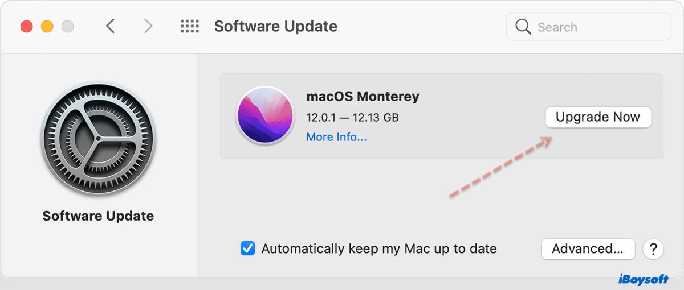The height and width of the screenshot is (290, 684).
Task: Click the question mark help button
Action: coord(653,248)
